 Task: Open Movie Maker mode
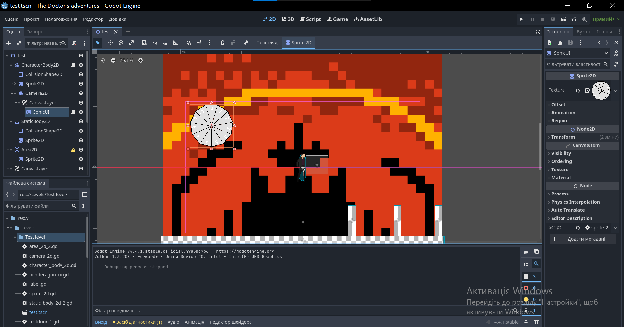[x=584, y=19]
